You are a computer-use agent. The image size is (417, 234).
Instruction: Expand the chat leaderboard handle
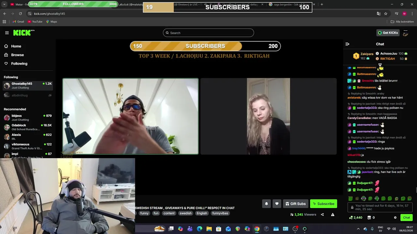point(380,65)
